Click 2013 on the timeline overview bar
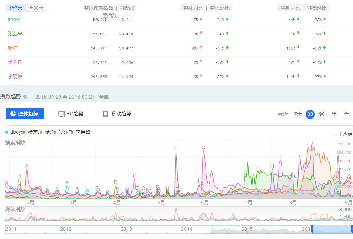353x239 pixels. click(x=126, y=229)
